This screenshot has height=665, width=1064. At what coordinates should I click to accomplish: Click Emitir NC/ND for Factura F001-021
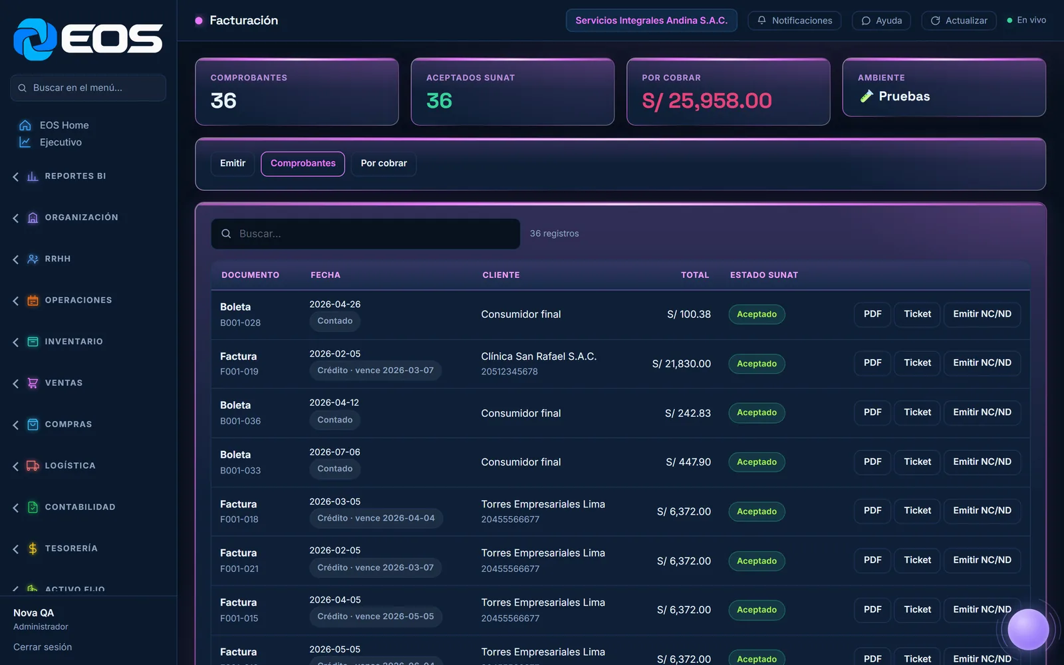tap(982, 560)
